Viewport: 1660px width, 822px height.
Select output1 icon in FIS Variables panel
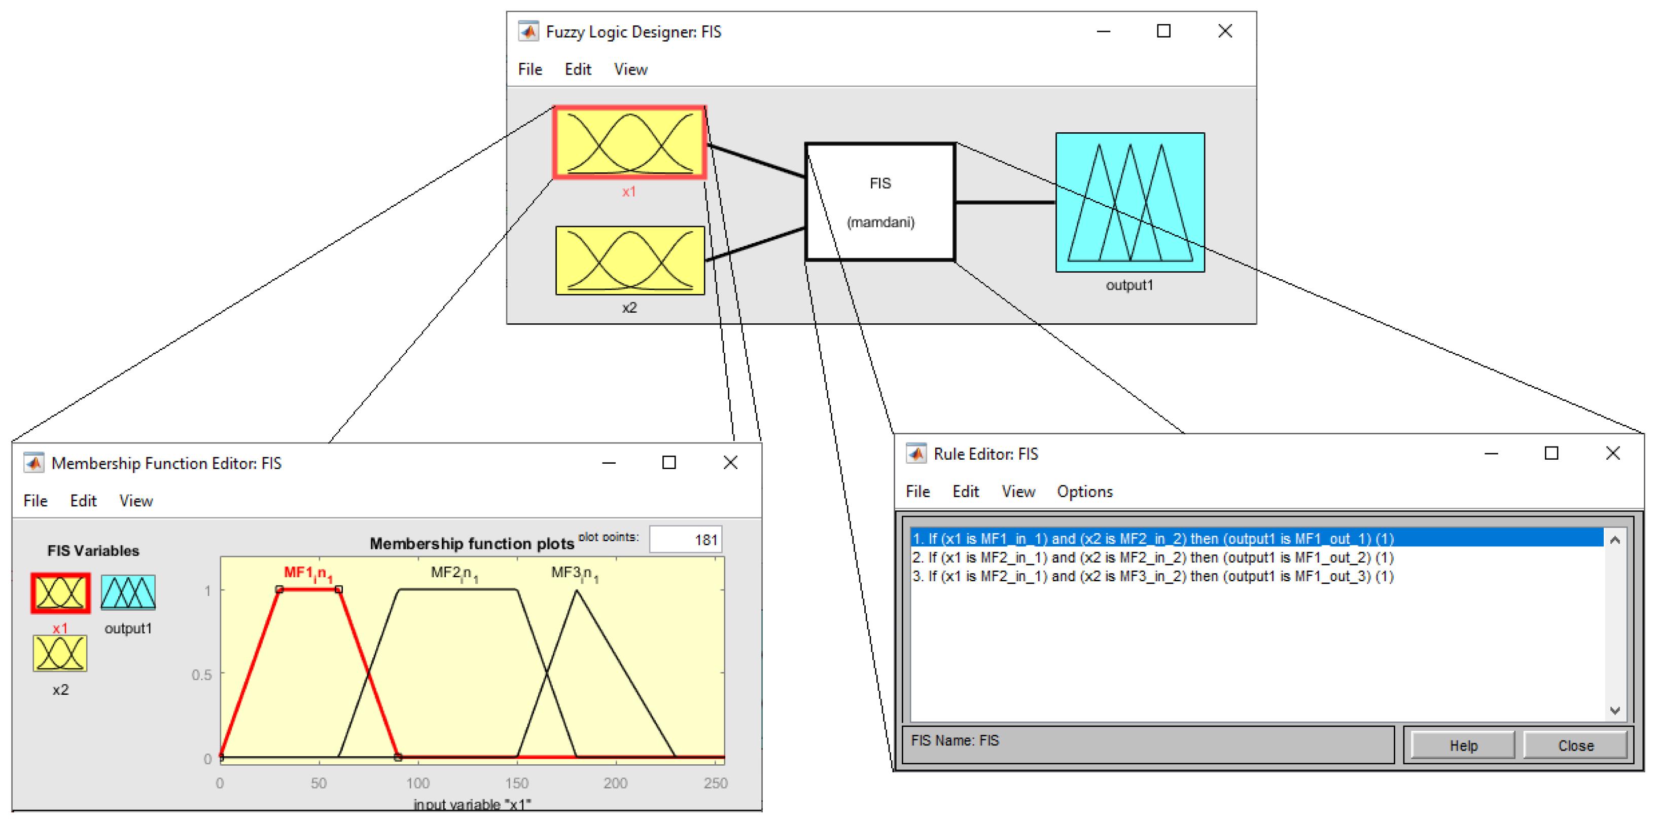click(128, 592)
